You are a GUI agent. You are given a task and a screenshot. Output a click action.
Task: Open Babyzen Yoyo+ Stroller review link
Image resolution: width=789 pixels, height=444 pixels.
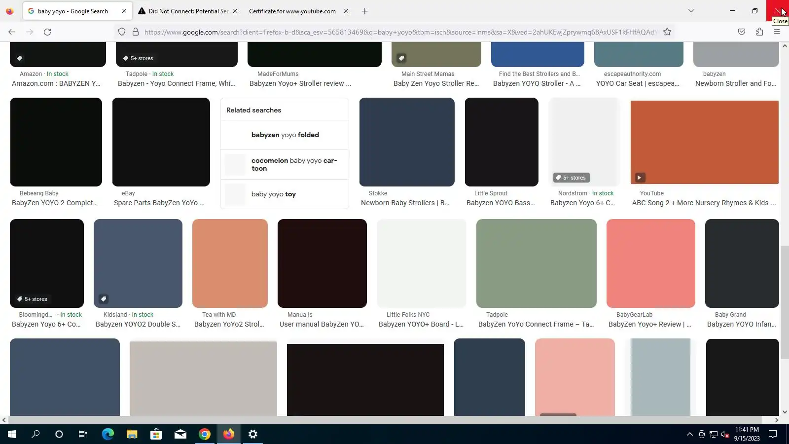300,83
